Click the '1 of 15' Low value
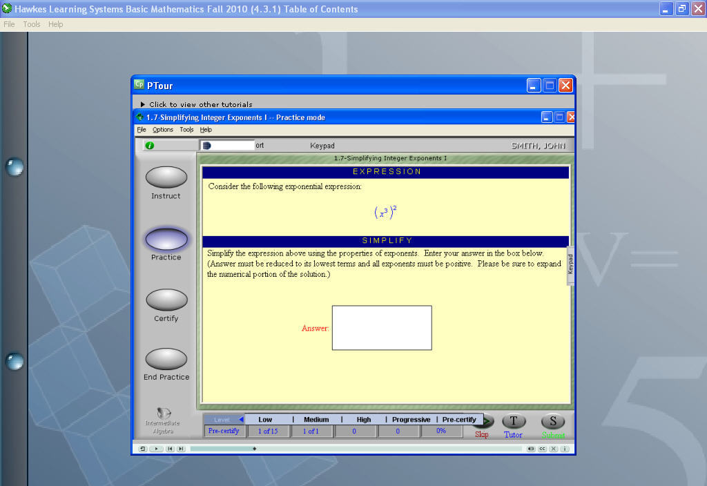707x486 pixels. pyautogui.click(x=268, y=431)
